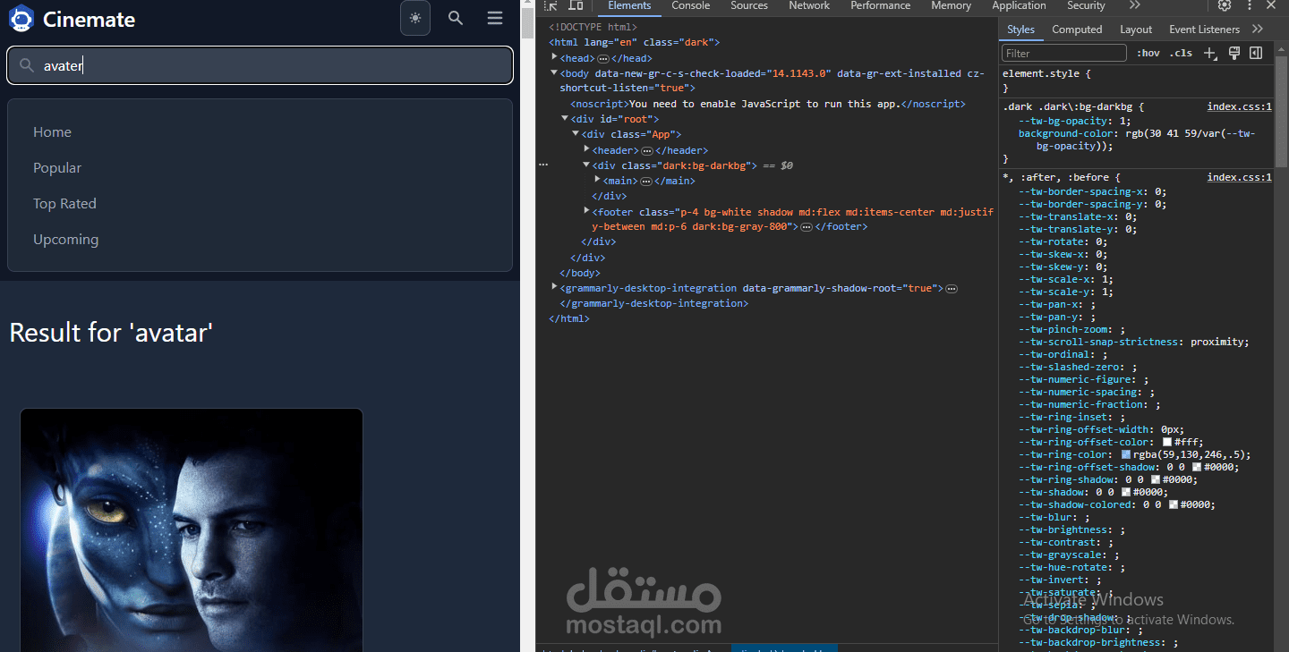Open the Avatar movie poster card
The width and height of the screenshot is (1289, 652).
(192, 530)
